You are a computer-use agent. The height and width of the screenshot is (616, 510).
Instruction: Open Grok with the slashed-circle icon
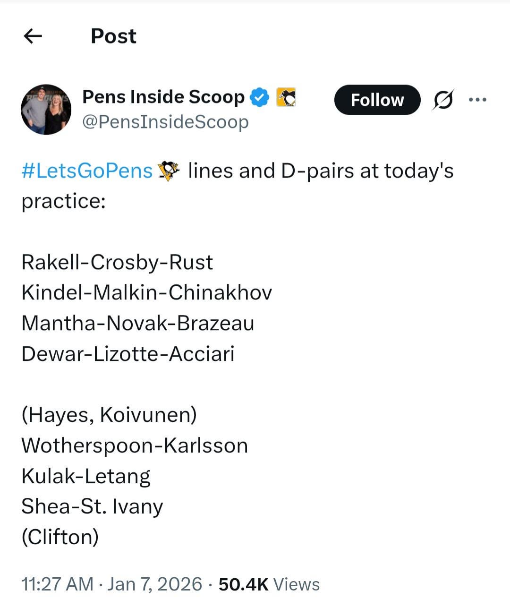click(443, 100)
